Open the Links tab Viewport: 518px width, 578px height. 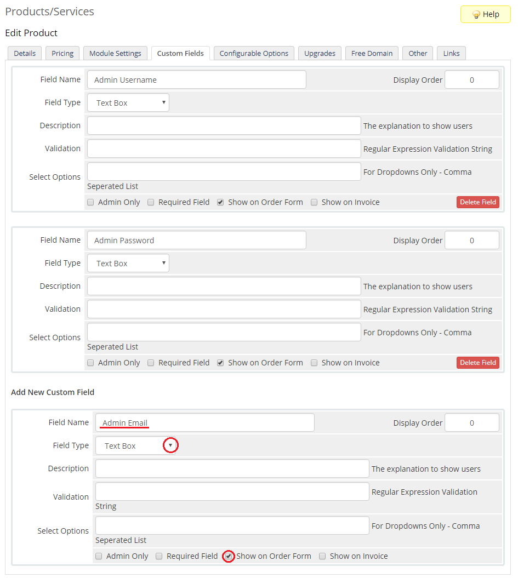click(451, 54)
